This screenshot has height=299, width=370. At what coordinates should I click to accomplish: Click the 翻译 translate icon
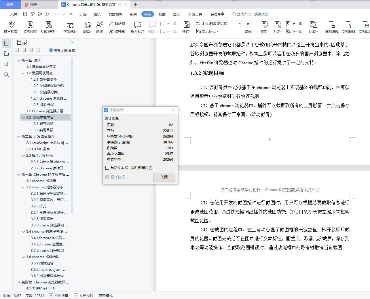pos(88,25)
